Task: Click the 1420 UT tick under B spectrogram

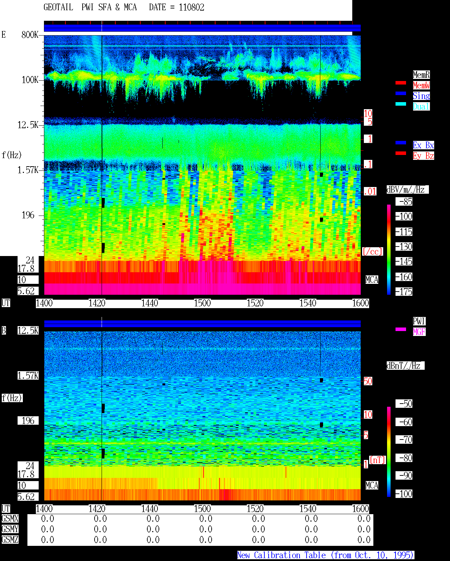Action: (x=97, y=509)
